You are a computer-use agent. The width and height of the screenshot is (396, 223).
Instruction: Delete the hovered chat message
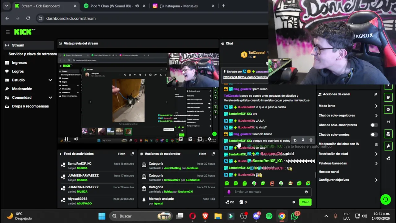point(311,141)
